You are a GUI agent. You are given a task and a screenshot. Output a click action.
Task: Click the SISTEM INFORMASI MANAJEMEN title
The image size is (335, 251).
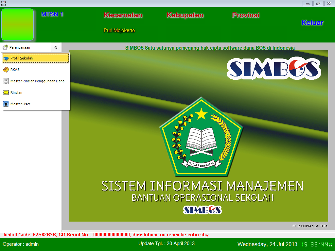pyautogui.click(x=202, y=186)
